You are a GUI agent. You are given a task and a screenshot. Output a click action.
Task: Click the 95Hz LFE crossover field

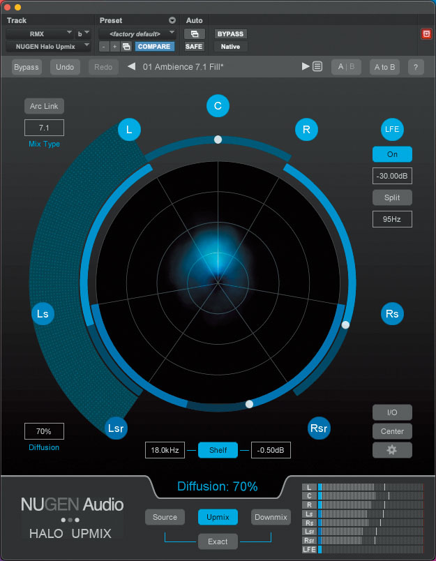pos(392,219)
